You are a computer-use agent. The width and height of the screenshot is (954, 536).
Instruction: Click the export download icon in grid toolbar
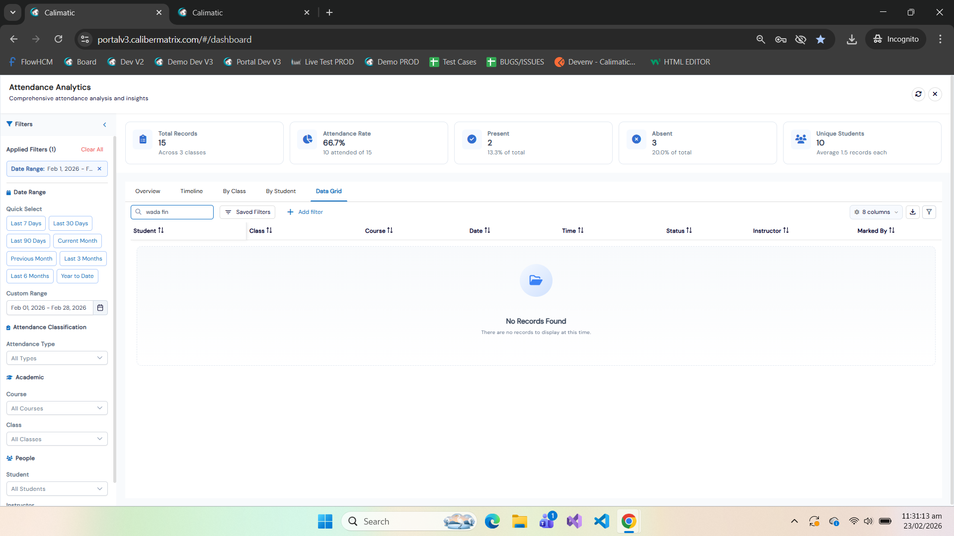(x=913, y=212)
